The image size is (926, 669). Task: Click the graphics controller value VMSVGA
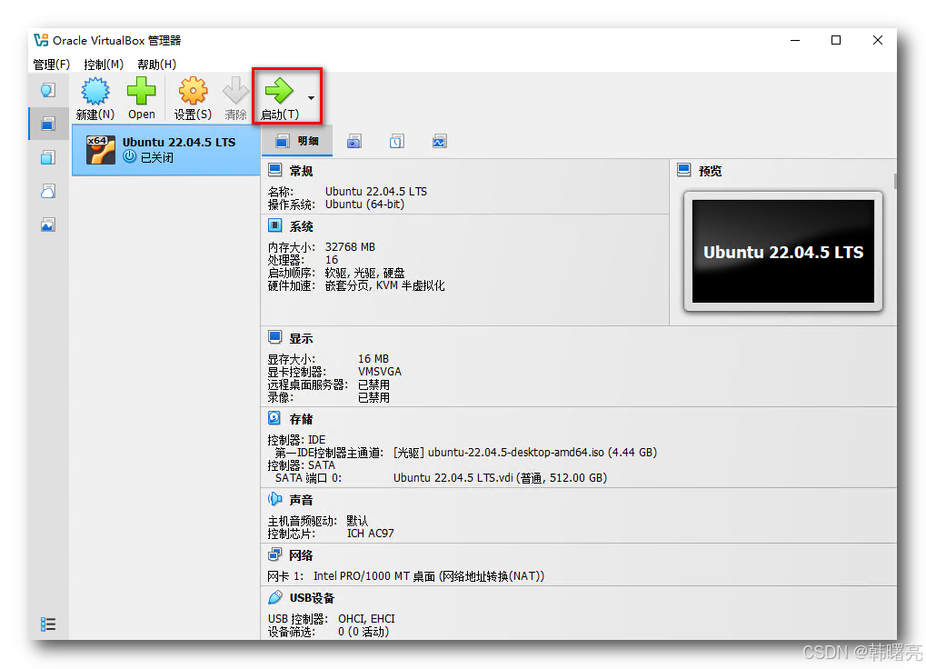click(379, 372)
